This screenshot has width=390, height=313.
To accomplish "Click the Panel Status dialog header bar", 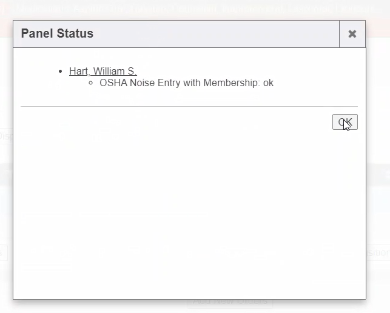I will point(212,34).
